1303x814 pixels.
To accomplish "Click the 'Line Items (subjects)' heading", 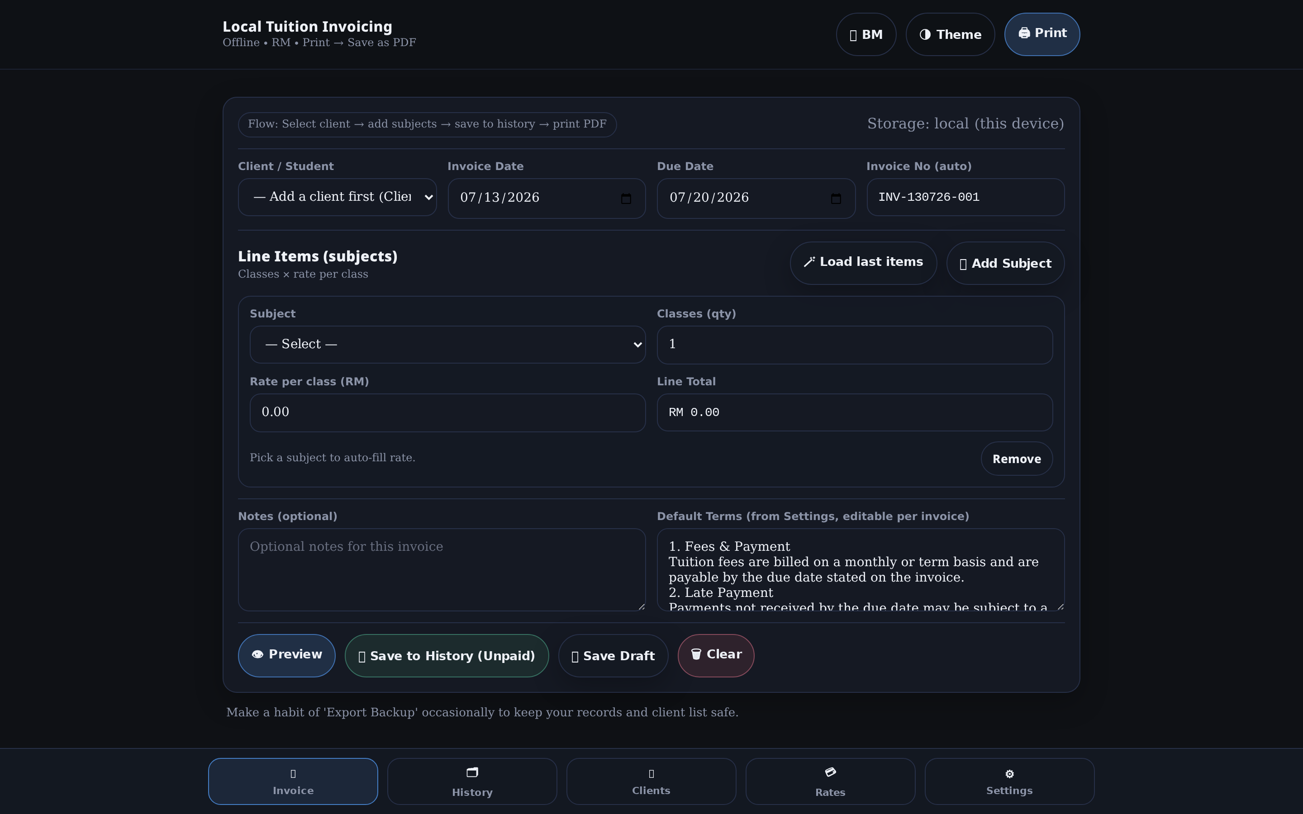I will pyautogui.click(x=318, y=256).
